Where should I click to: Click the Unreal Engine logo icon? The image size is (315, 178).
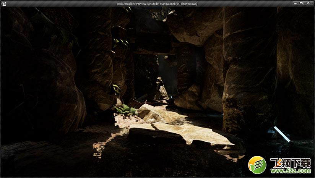tap(3, 4)
